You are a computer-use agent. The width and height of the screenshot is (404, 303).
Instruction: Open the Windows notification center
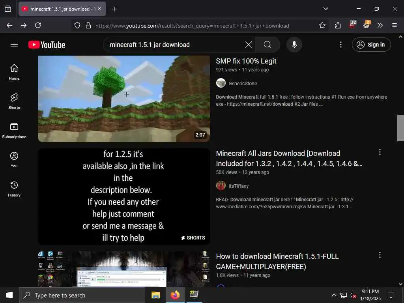(x=391, y=295)
